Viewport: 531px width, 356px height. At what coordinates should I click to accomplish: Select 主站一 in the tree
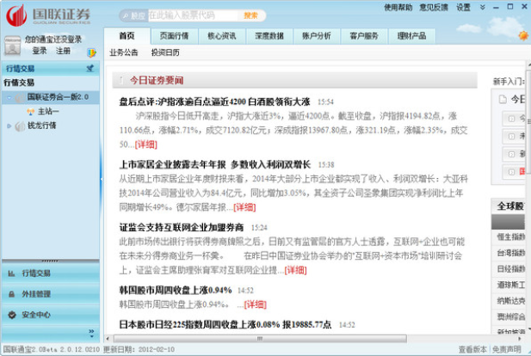pyautogui.click(x=48, y=111)
